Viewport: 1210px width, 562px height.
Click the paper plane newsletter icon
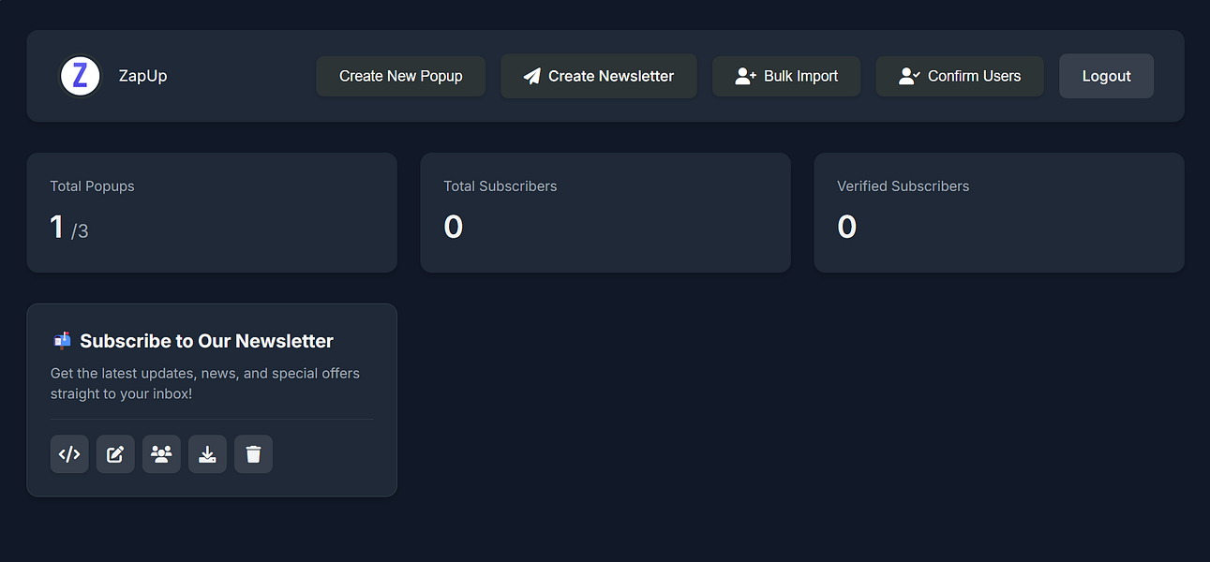click(532, 77)
